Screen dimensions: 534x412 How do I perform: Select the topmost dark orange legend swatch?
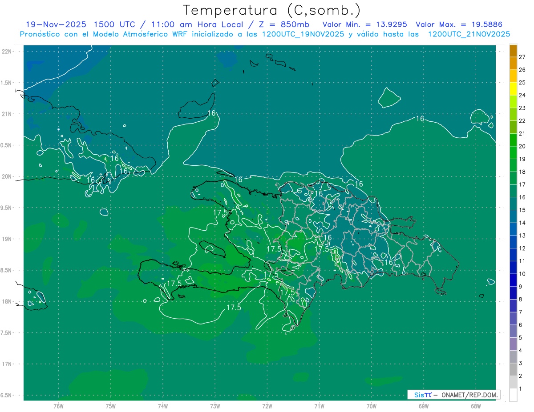pos(513,51)
